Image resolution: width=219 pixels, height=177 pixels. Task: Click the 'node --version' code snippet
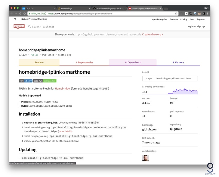point(89,123)
